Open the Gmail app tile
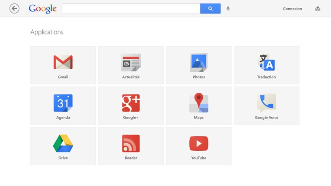Viewport: 331px width, 186px height. point(63,65)
